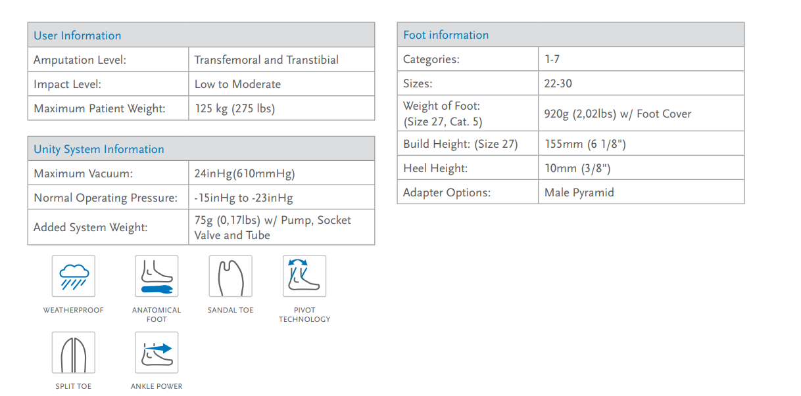Click the 920g (2,02lbs) w/ Foot Cover value
801x396 pixels.
click(618, 114)
